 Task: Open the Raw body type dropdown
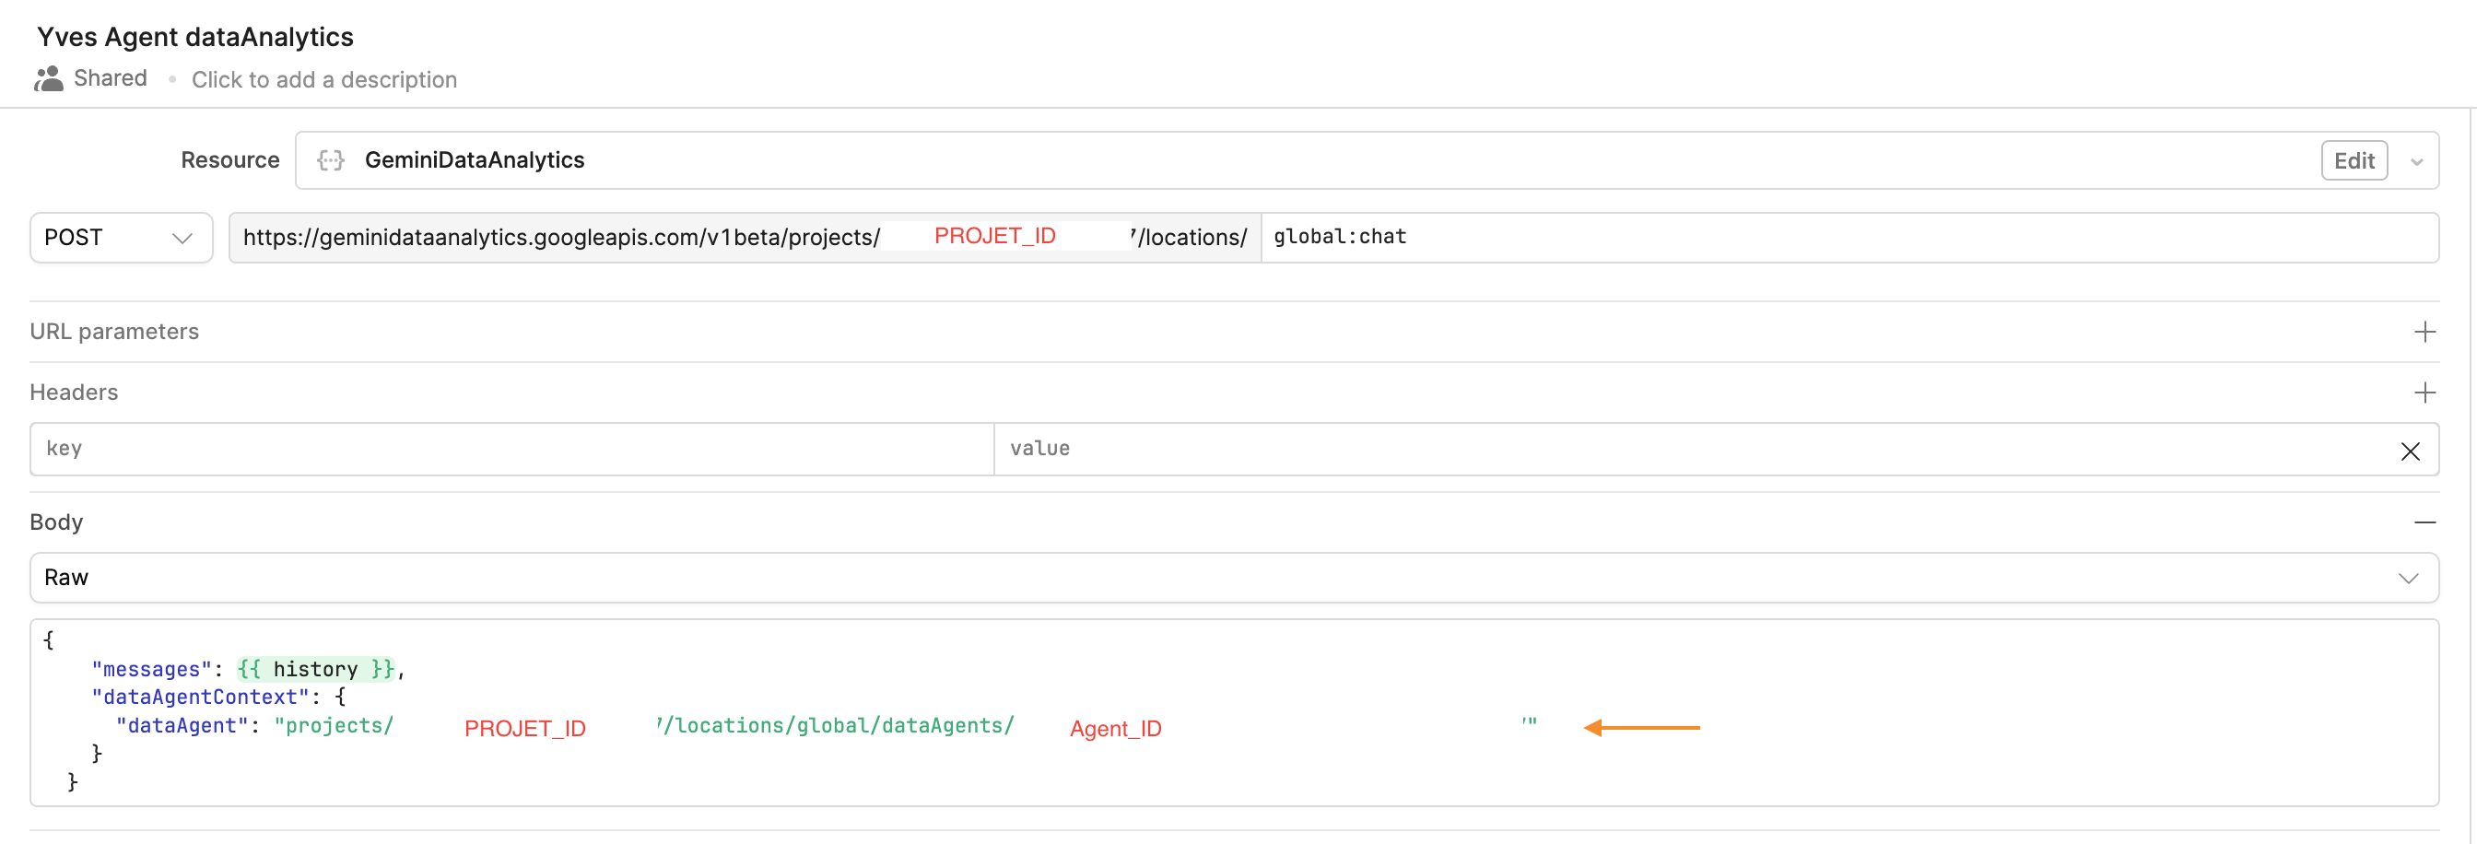pos(1234,578)
